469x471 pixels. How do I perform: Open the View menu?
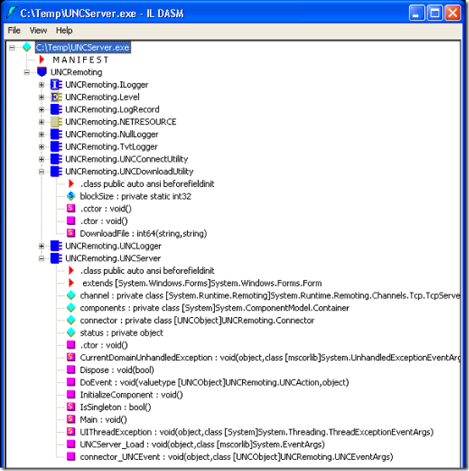click(38, 30)
